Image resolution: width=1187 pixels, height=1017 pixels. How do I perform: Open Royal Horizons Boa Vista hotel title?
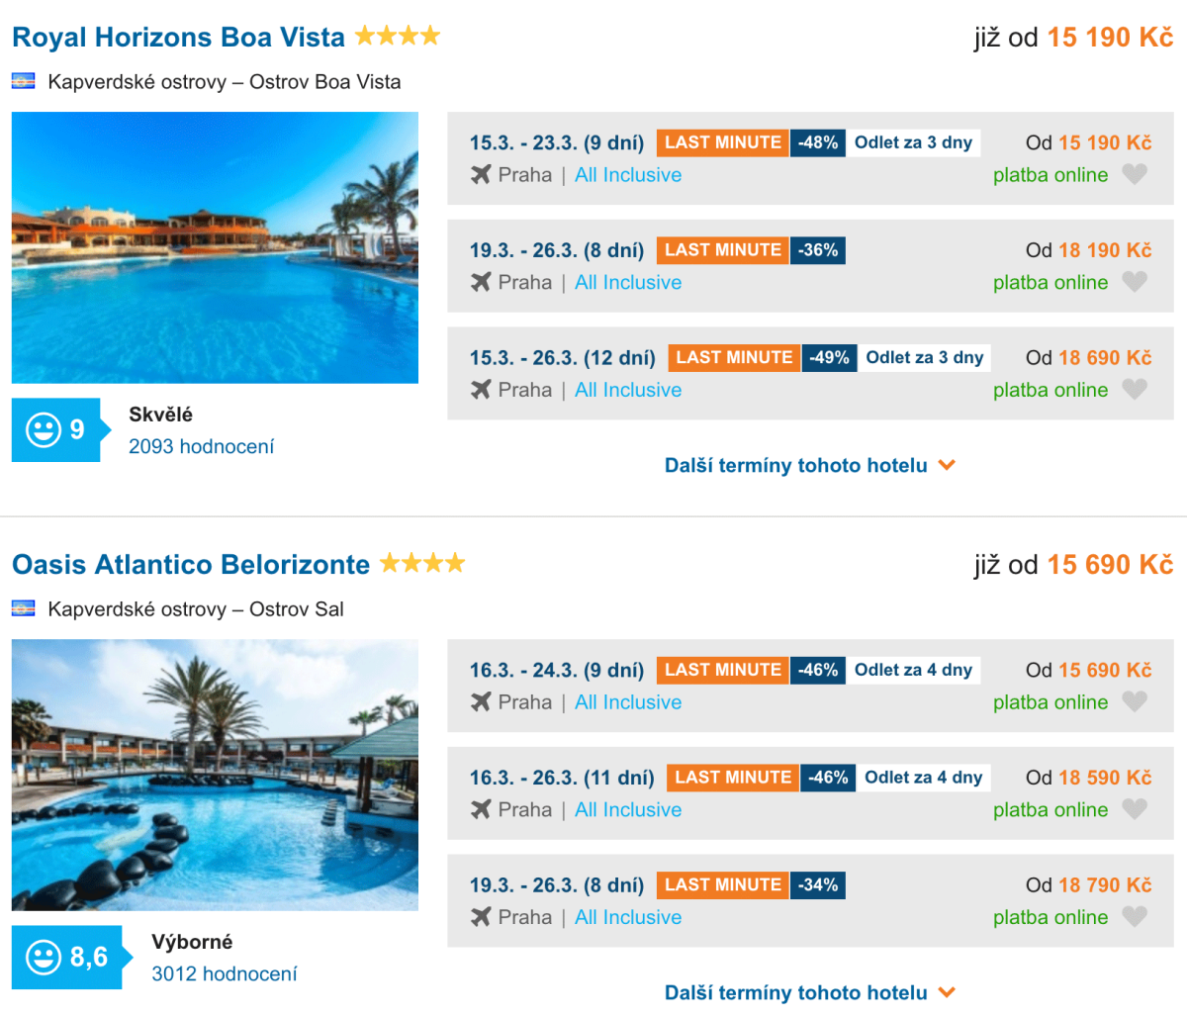tap(178, 38)
